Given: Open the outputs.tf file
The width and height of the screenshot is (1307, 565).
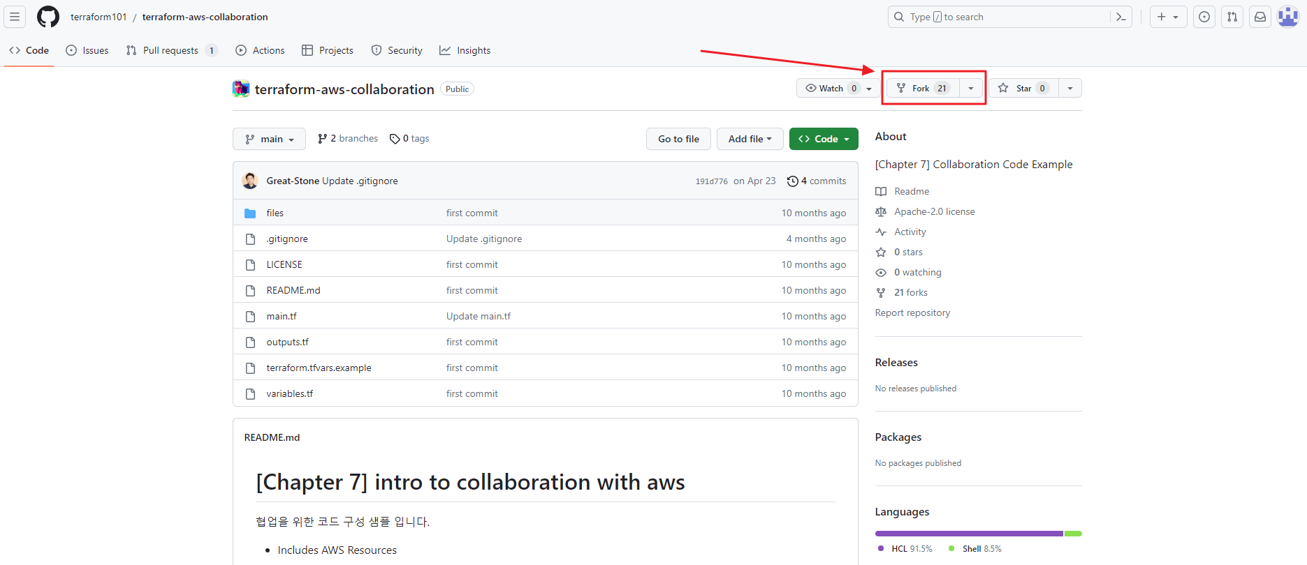Looking at the screenshot, I should click(x=287, y=342).
